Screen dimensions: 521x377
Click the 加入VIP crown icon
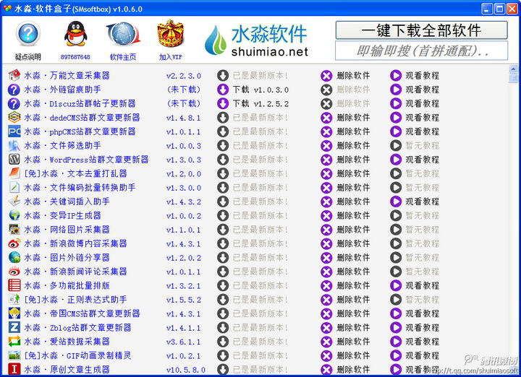click(x=171, y=33)
